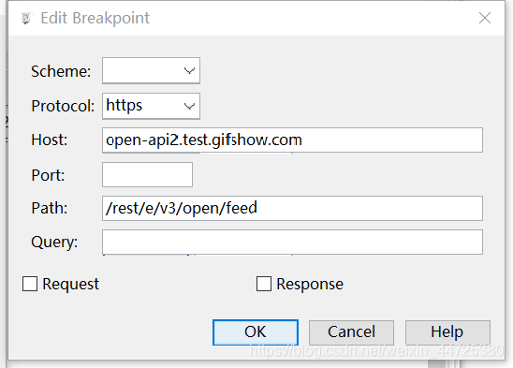Screen dimensions: 513x368
Task: Tick the Response checkbox
Action: (x=264, y=284)
